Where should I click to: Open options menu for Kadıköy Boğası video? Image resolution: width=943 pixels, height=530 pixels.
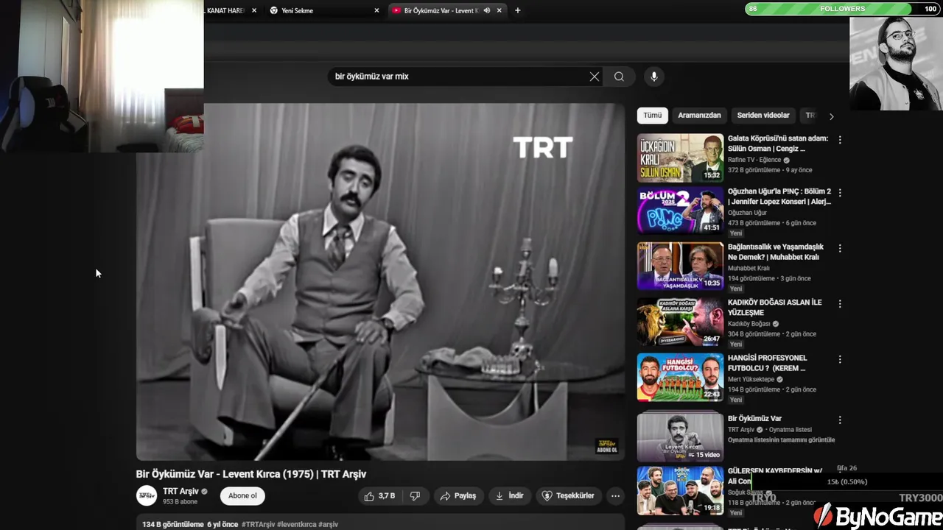point(840,303)
